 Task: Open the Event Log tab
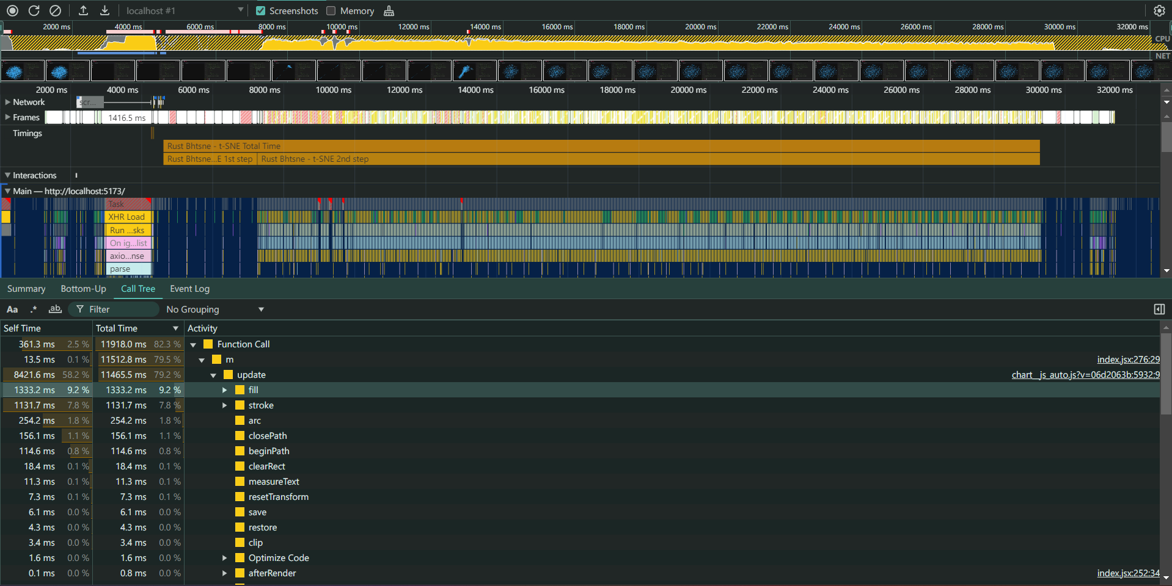(189, 288)
